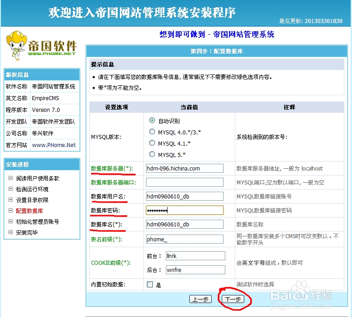Click the 设置目录权限 step text
This screenshot has height=318, width=352.
32,200
